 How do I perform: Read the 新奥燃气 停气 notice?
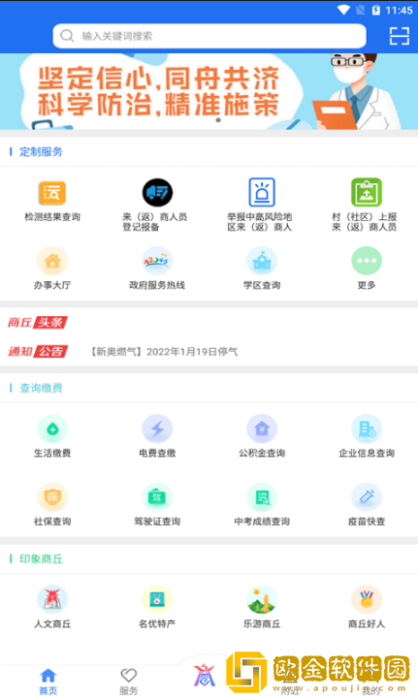(x=164, y=352)
